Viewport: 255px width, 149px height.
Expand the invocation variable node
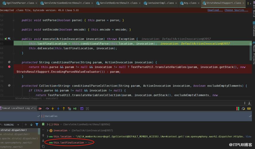point(48,130)
